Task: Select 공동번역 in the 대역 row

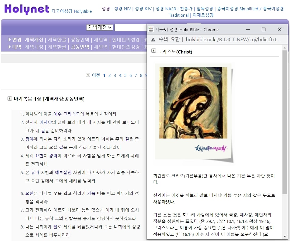Action: click(x=80, y=47)
